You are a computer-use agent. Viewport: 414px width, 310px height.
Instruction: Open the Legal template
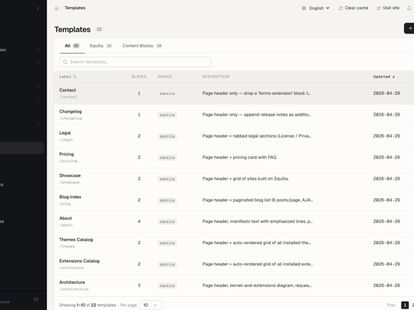(x=65, y=133)
